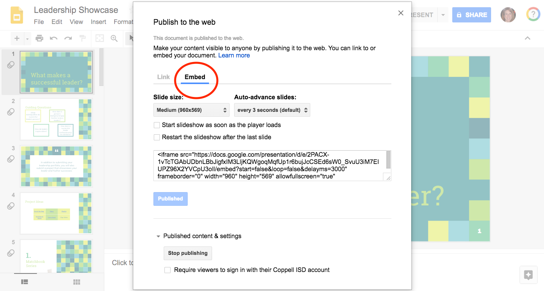Enable Start slideshow as soon as player loads
This screenshot has width=544, height=291.
(156, 125)
